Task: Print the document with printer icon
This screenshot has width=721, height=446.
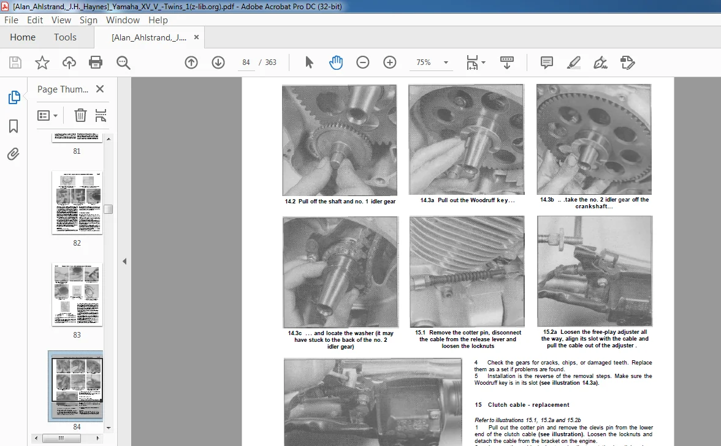Action: (x=96, y=62)
